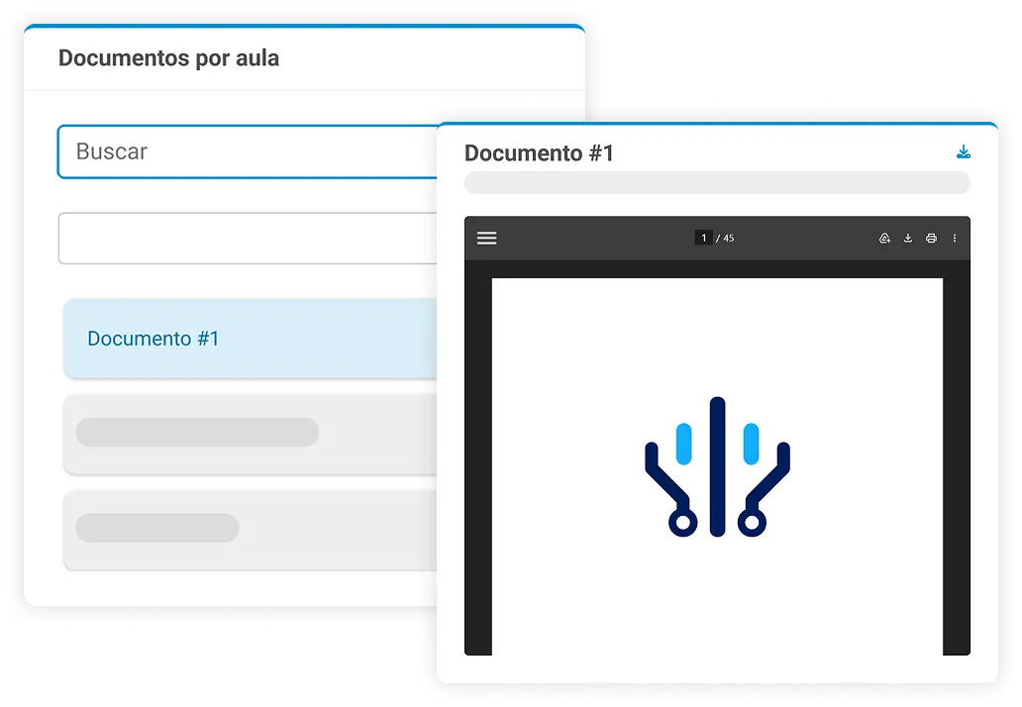Click the PDF page number field showing 1
The height and width of the screenshot is (707, 1022).
[703, 238]
